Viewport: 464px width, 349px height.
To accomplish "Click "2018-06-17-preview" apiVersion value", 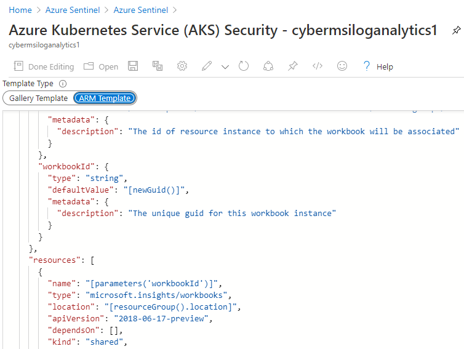I will [x=161, y=318].
